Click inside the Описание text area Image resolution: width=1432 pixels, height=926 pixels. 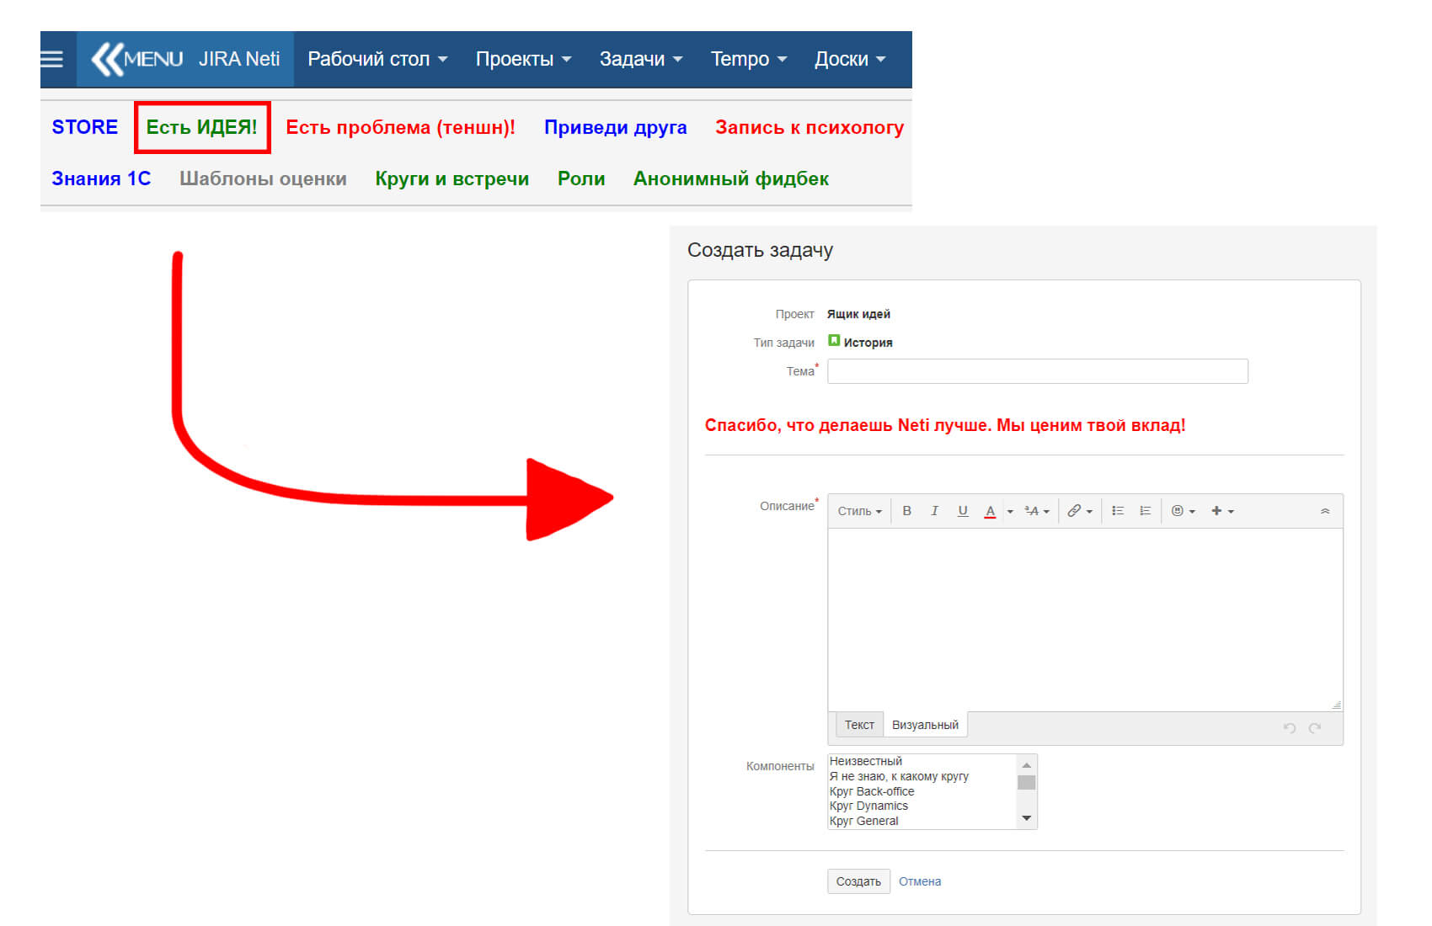[1085, 620]
